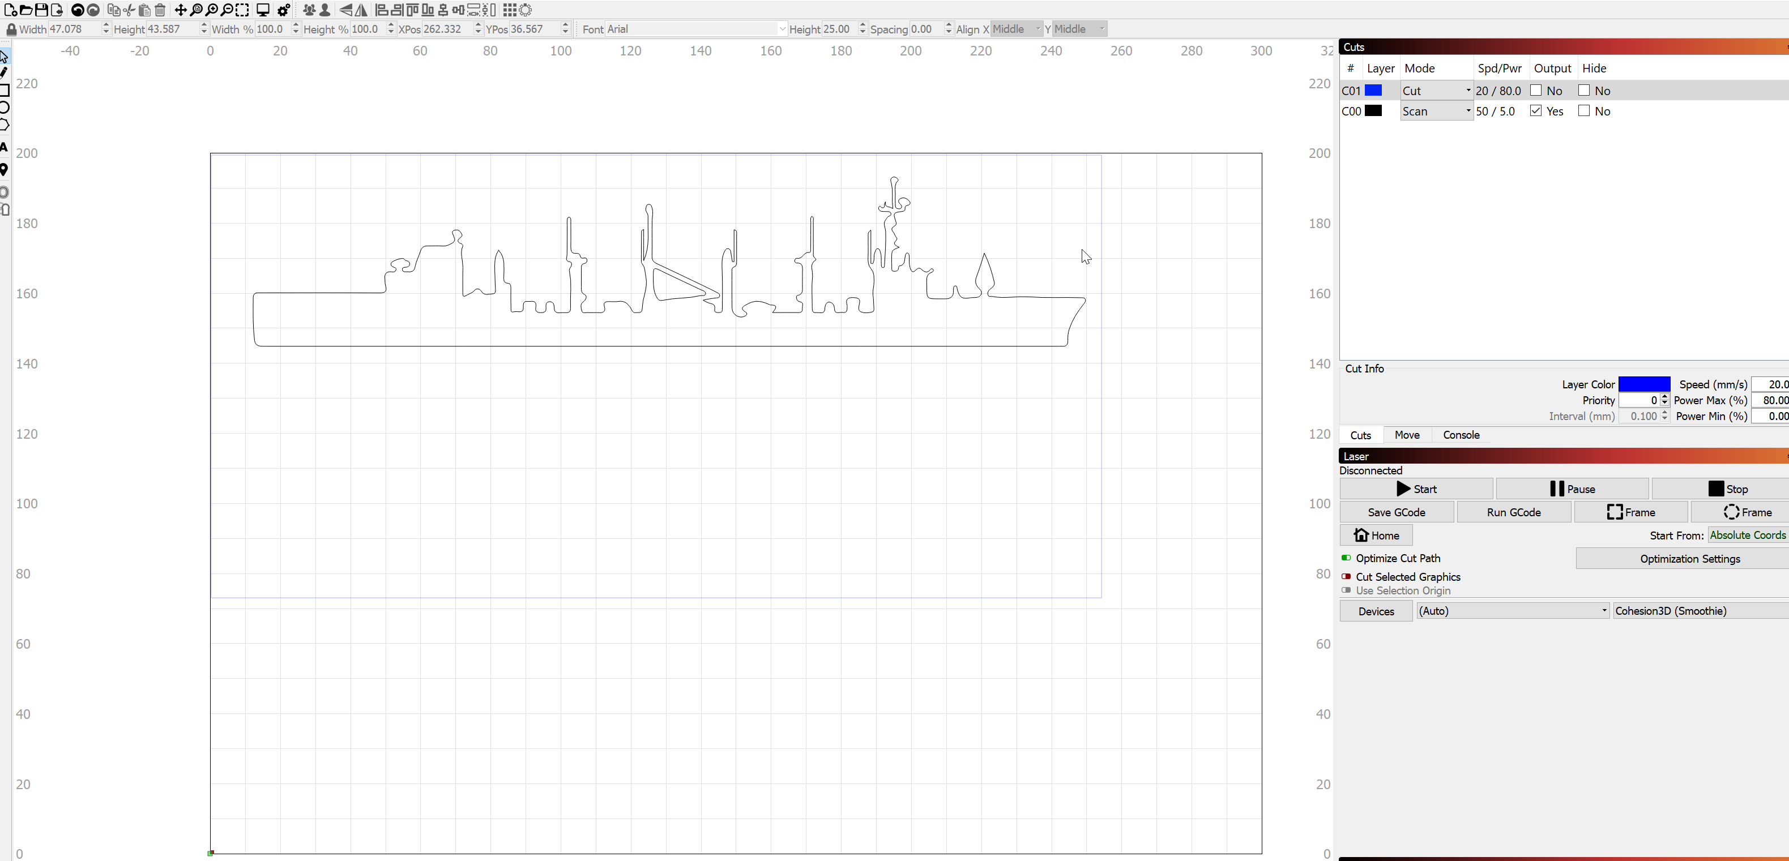The height and width of the screenshot is (861, 1789).
Task: Increase the Priority stepper value
Action: (x=1664, y=396)
